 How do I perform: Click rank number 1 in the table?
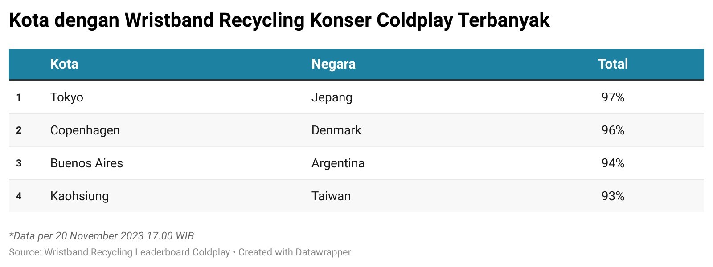click(x=19, y=97)
